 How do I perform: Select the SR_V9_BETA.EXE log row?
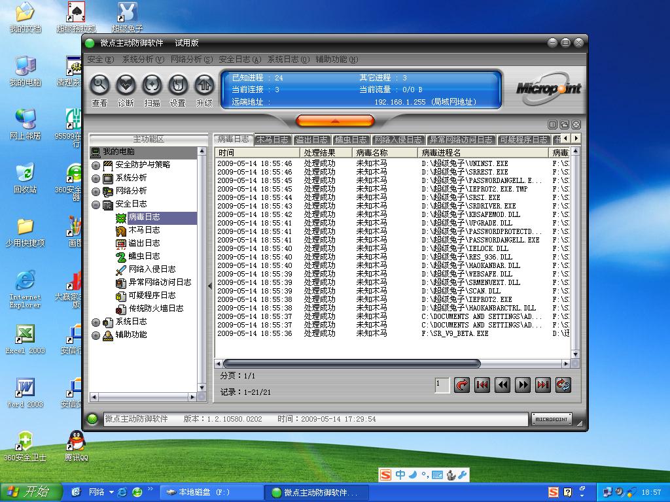pos(393,333)
